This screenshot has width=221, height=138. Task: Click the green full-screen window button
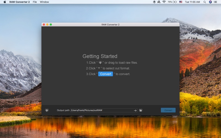coord(51,25)
